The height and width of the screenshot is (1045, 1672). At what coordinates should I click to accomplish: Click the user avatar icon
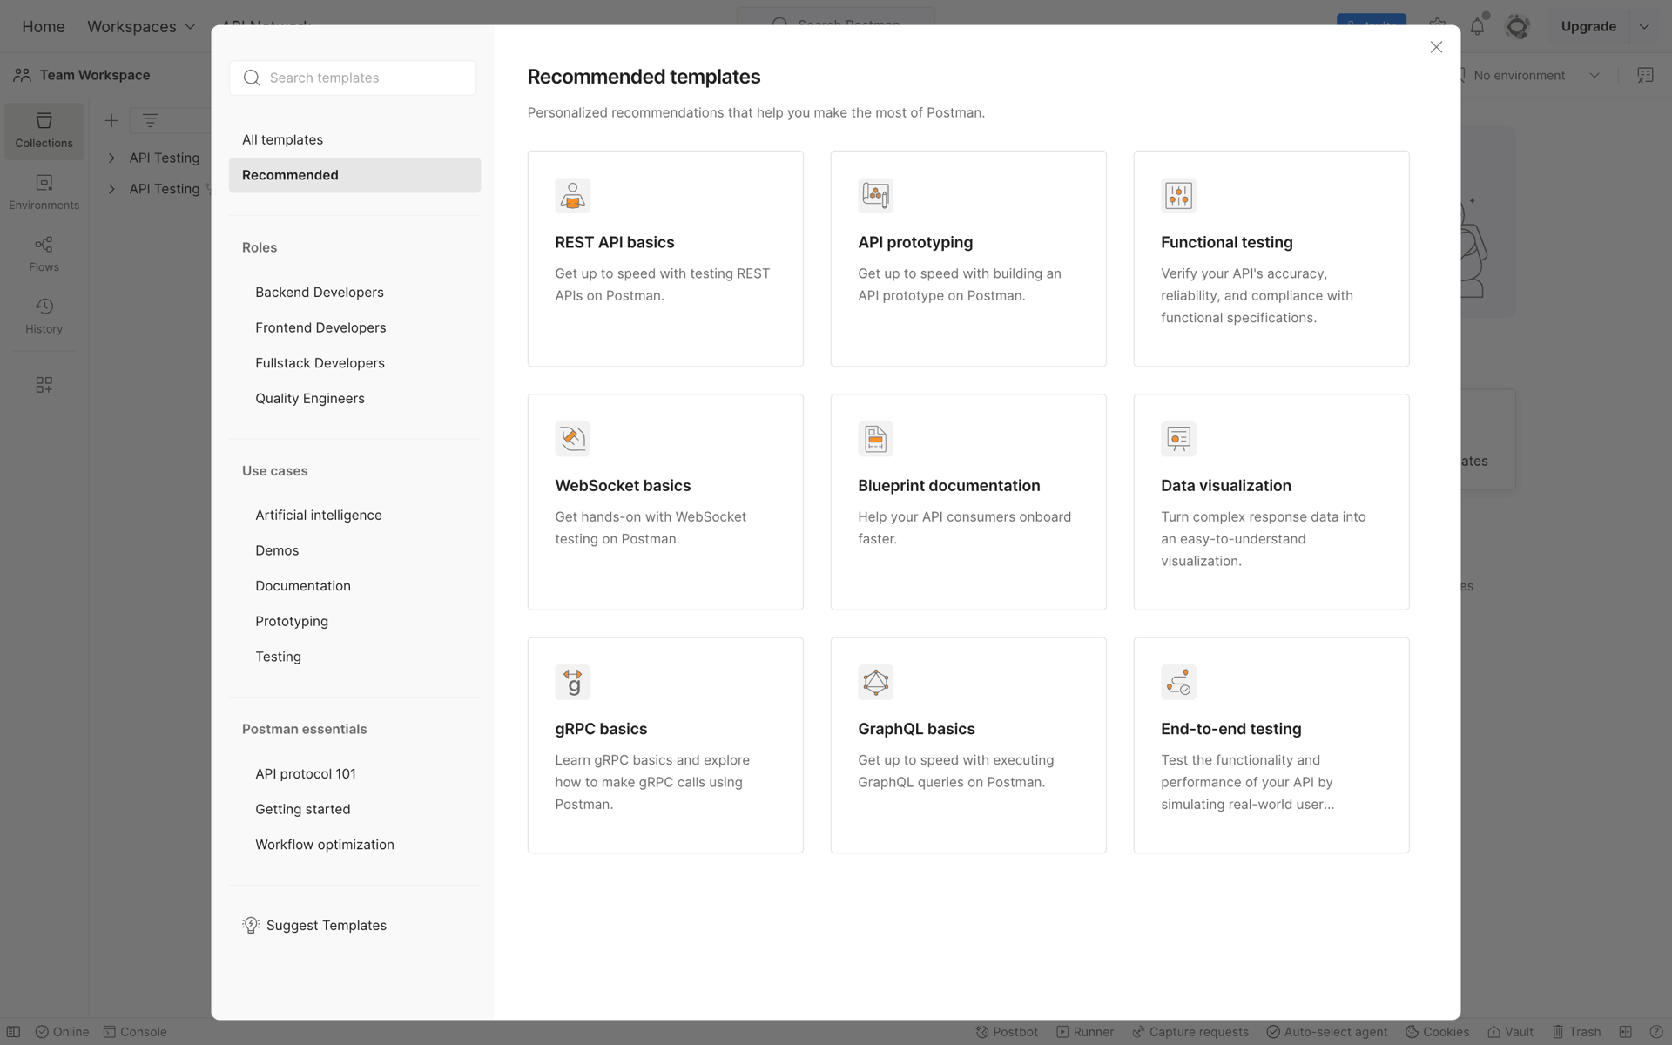click(x=1518, y=26)
